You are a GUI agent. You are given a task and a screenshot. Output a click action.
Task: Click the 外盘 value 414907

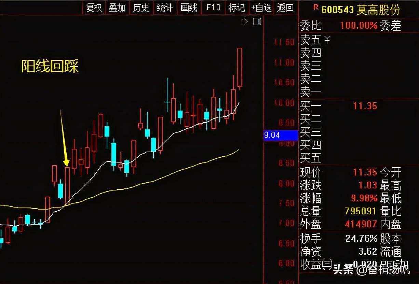(361, 224)
